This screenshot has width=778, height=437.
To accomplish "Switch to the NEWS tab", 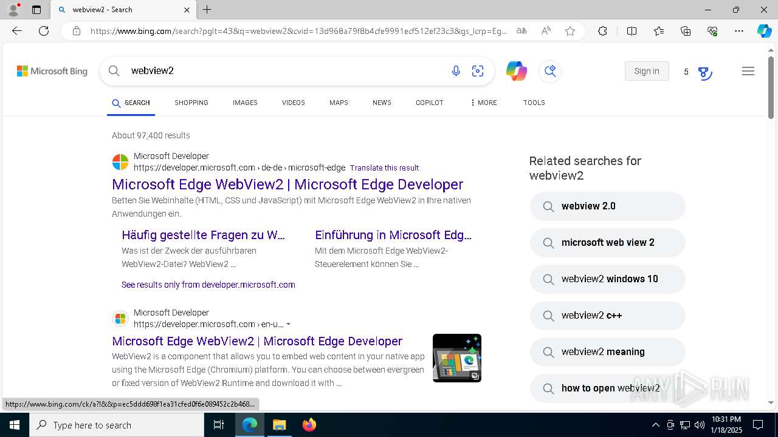I will (382, 103).
